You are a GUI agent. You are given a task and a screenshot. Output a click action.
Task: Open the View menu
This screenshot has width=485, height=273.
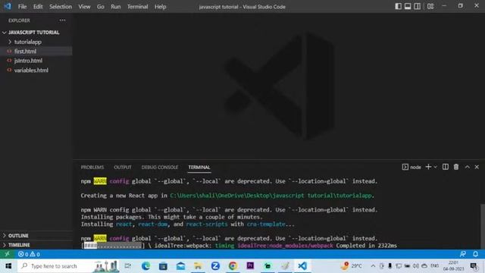click(x=84, y=7)
